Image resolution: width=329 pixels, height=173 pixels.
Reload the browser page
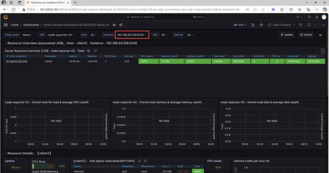point(13,10)
